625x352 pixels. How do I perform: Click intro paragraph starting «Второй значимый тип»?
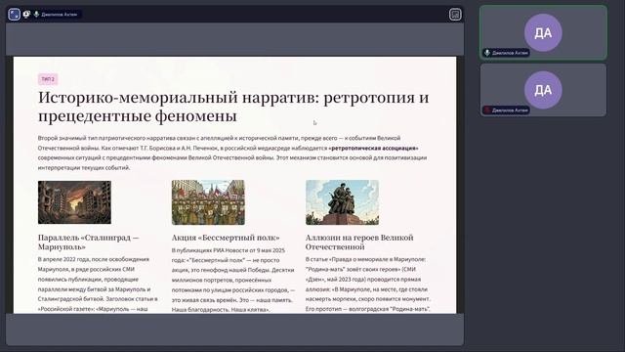(232, 153)
